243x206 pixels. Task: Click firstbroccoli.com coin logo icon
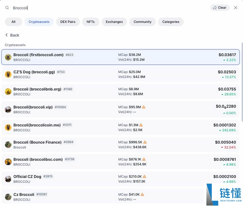pos(8,57)
